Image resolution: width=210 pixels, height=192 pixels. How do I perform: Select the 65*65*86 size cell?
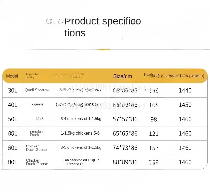click(x=125, y=134)
